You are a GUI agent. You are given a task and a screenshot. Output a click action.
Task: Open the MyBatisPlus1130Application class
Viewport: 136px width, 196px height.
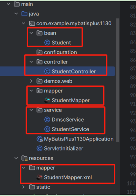tap(79, 139)
